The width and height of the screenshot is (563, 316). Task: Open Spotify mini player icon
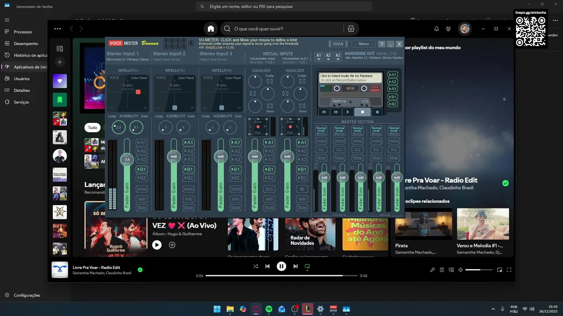[500, 270]
